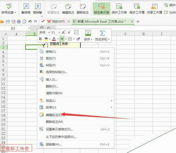Close the 我的WPS tab

(69, 22)
